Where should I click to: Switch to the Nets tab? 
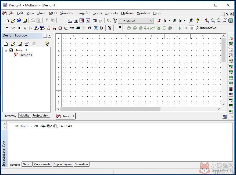coord(27,164)
